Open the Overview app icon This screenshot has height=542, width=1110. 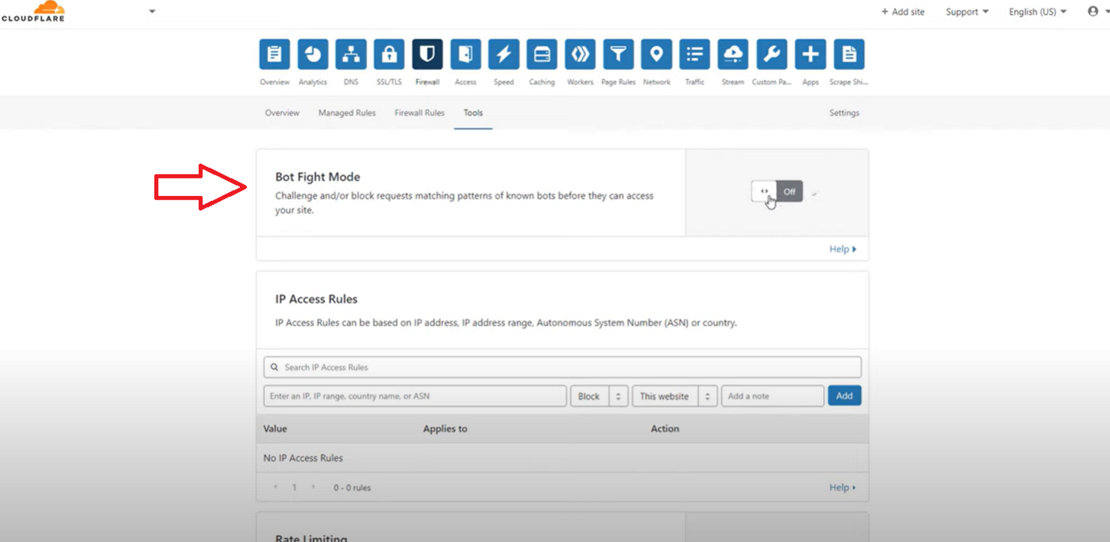(274, 54)
